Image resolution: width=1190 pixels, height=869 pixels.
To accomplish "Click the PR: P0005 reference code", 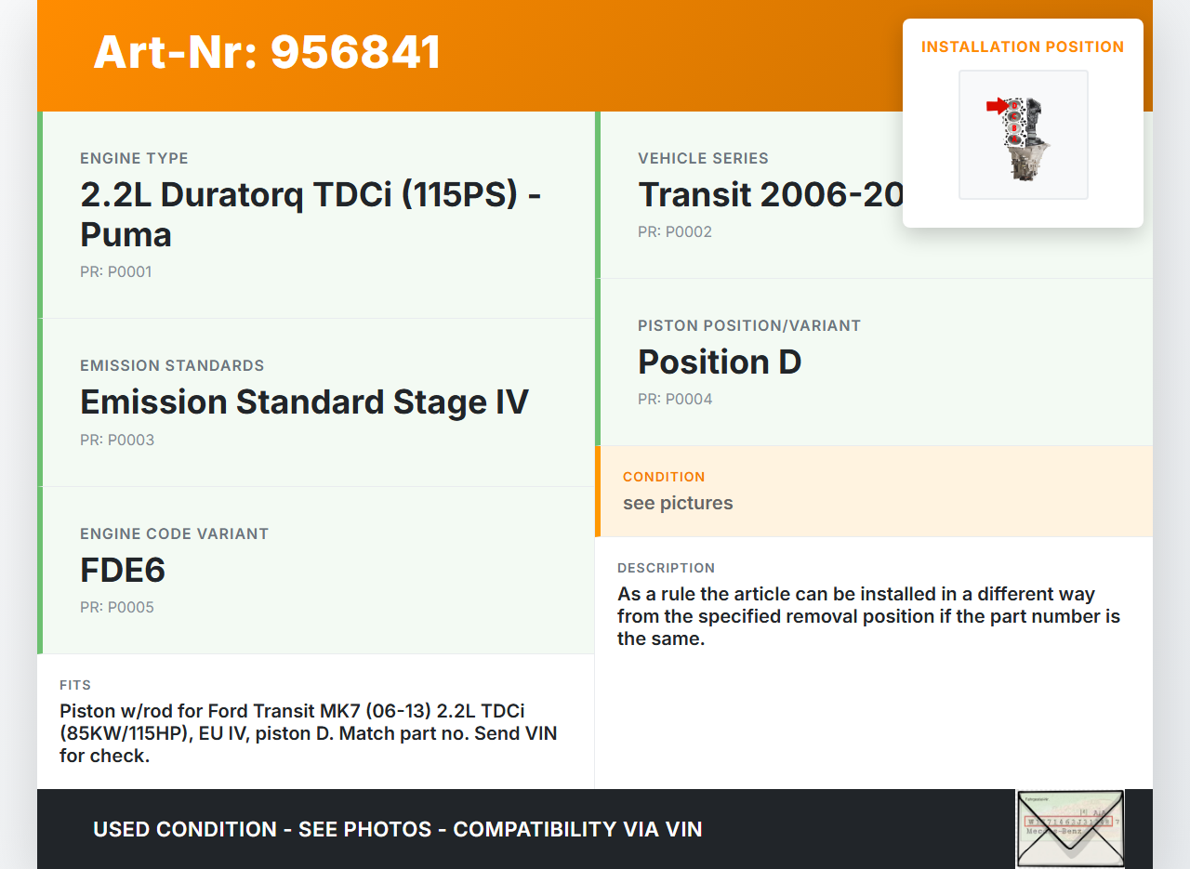I will click(x=117, y=608).
